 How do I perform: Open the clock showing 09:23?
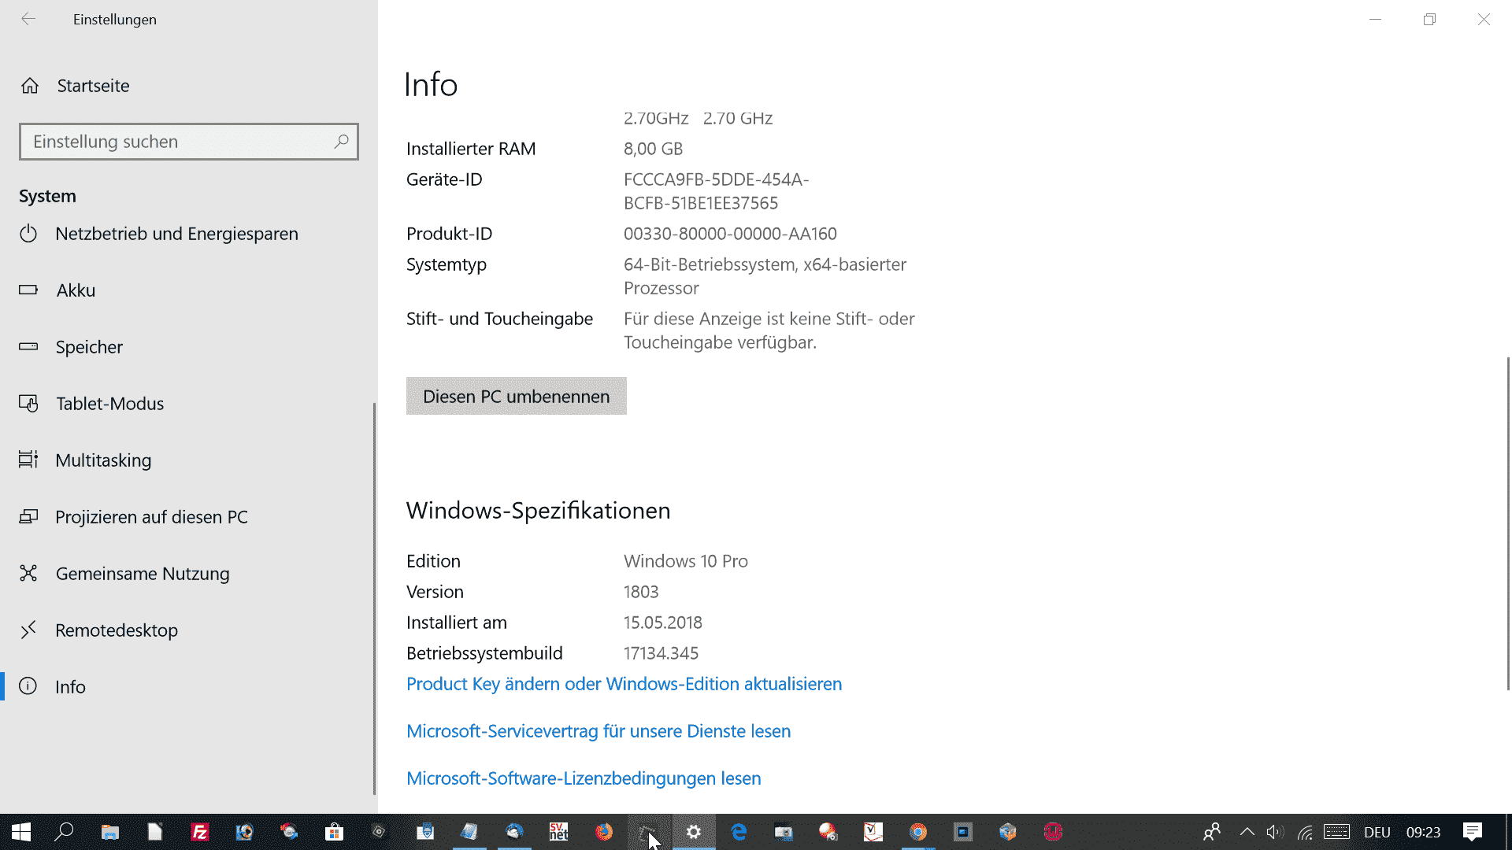1424,832
